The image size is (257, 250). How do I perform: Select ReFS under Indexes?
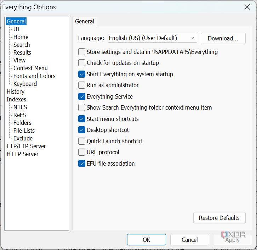click(20, 115)
